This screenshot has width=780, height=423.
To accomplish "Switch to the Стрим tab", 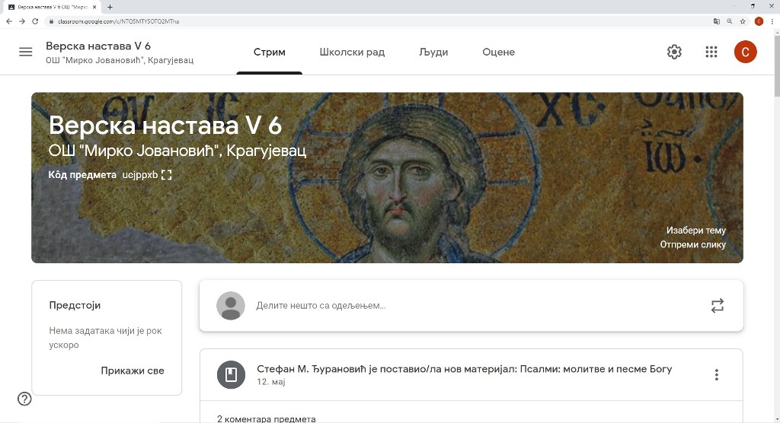I will [269, 52].
